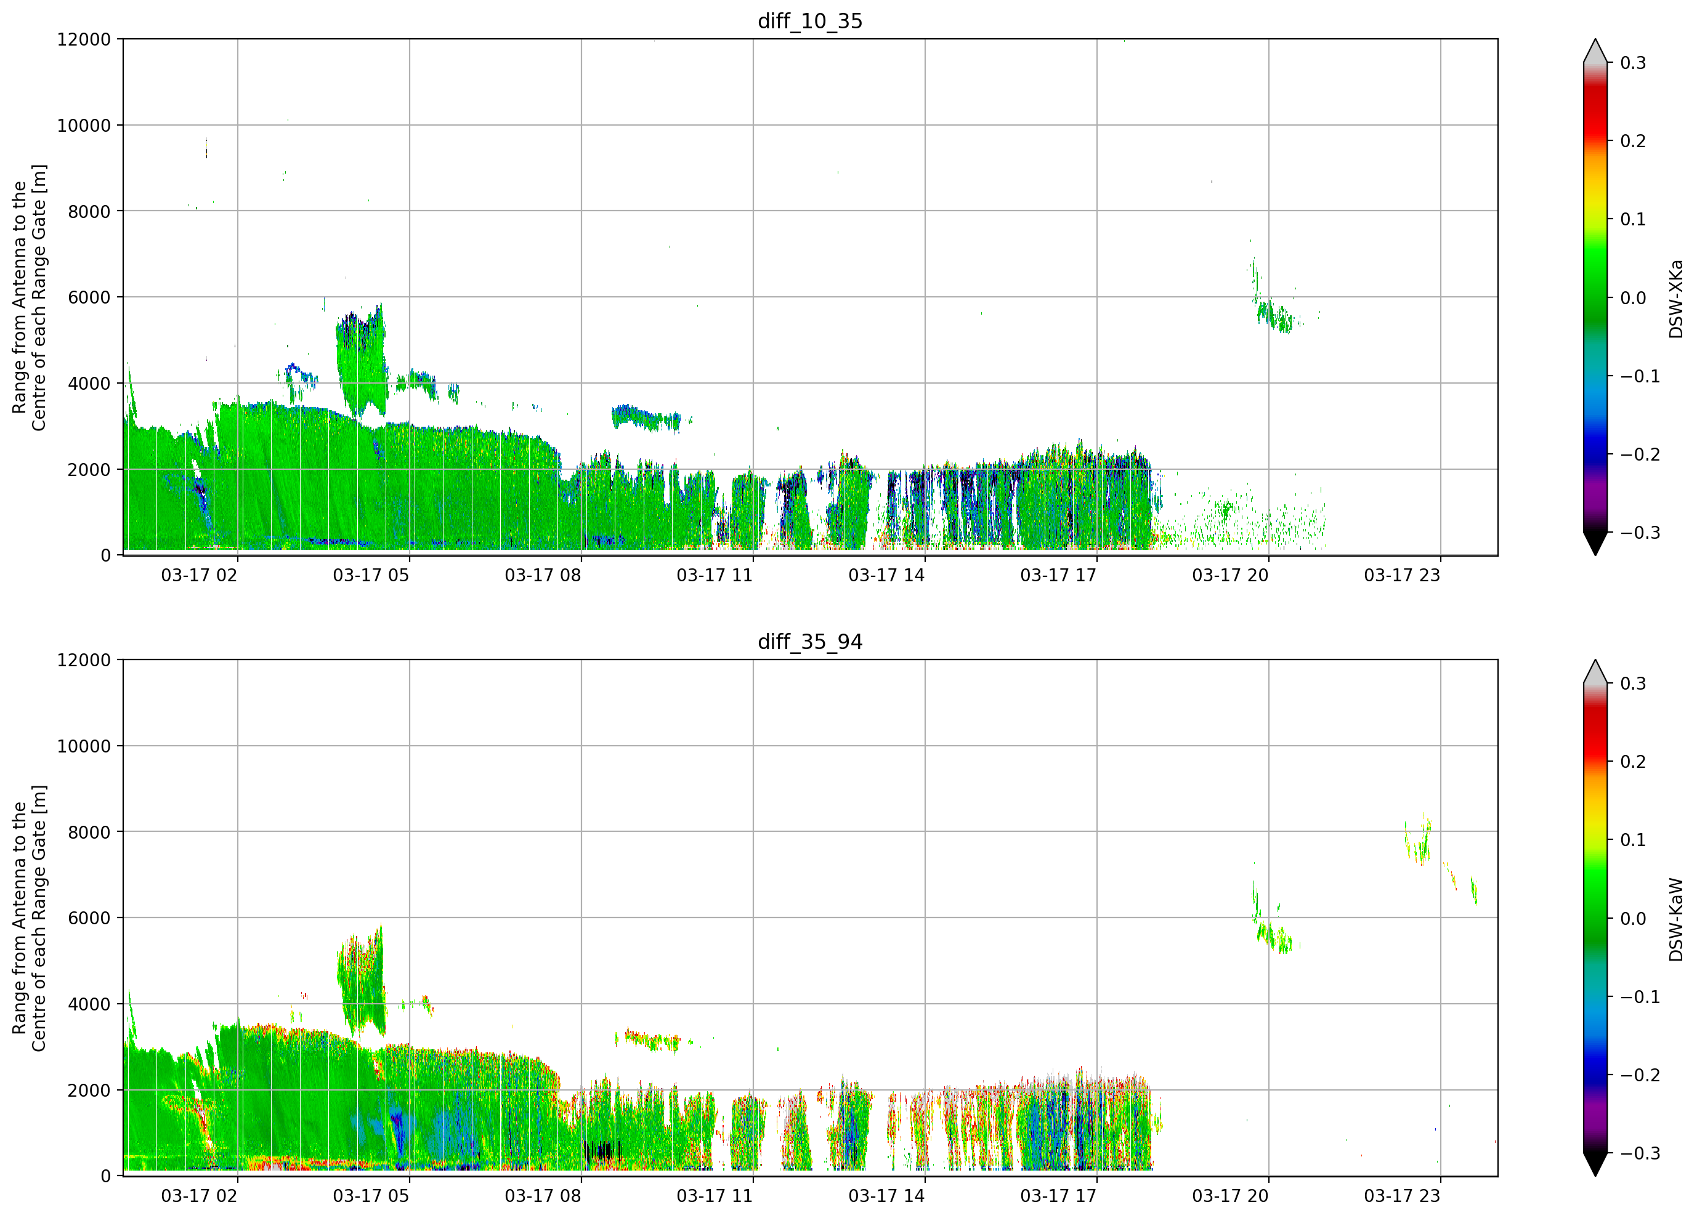Image resolution: width=1697 pixels, height=1218 pixels.
Task: Select the "0" y-tick of diff_10_35 plot
Action: tap(105, 555)
